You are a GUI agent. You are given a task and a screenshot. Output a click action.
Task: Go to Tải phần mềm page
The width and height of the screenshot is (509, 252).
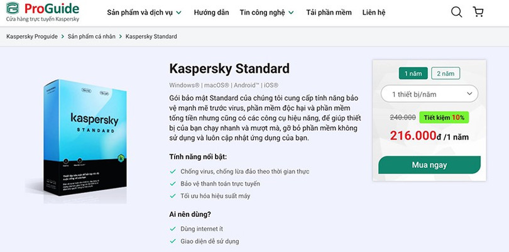coord(329,13)
